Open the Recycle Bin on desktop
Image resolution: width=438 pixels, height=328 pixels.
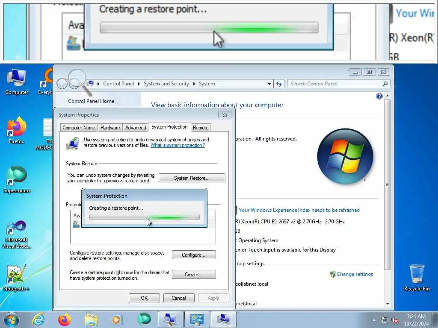(x=417, y=278)
